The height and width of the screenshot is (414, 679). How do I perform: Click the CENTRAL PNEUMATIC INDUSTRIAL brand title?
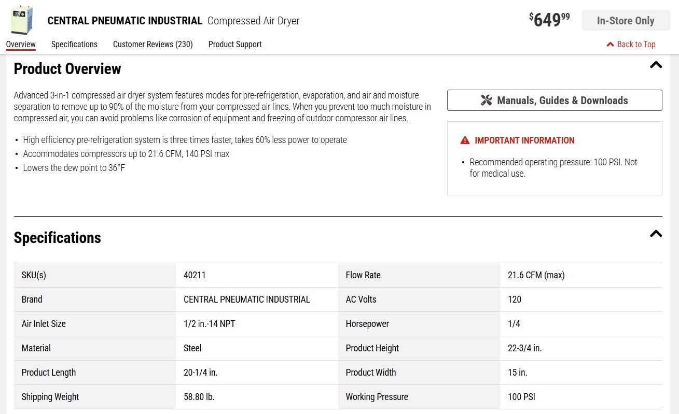click(125, 21)
